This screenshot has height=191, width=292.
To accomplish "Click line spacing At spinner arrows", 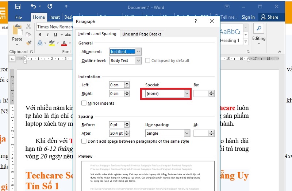I will tap(211, 133).
